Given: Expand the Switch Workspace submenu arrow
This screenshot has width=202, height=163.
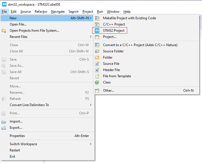Looking at the screenshot, I should (x=91, y=144).
